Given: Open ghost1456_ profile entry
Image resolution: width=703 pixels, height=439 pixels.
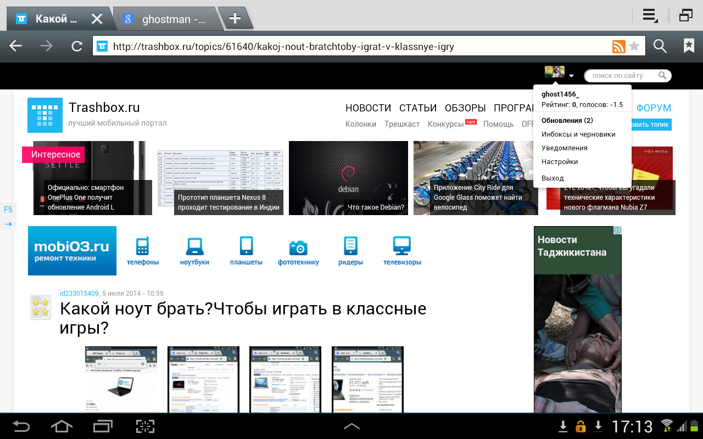Looking at the screenshot, I should tap(560, 94).
